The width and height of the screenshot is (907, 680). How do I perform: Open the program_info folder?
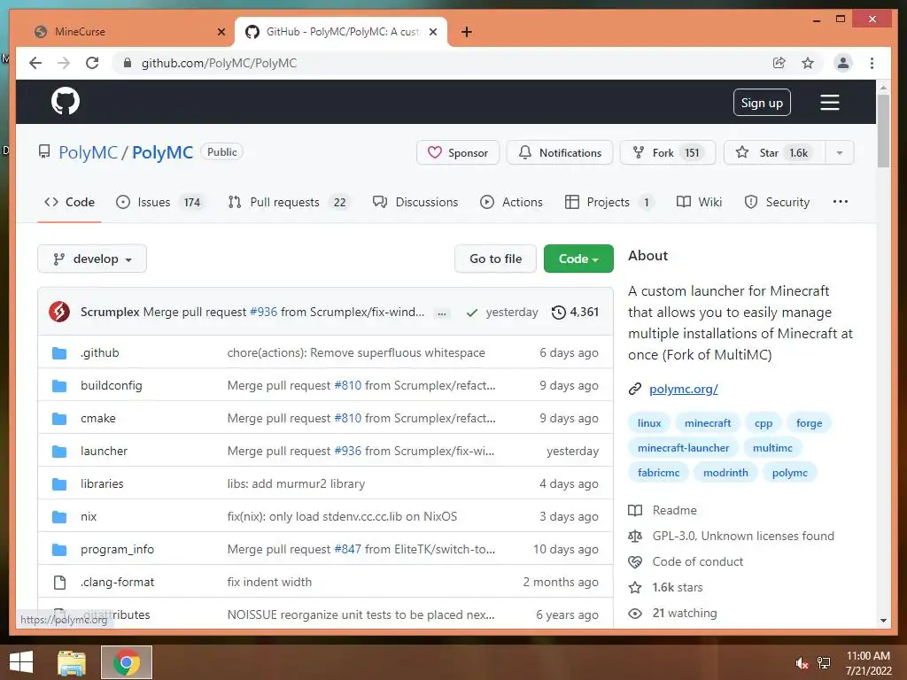tap(117, 550)
